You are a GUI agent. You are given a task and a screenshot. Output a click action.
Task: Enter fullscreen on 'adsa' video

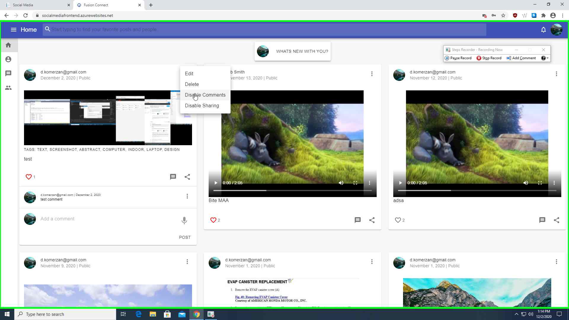coord(540,183)
